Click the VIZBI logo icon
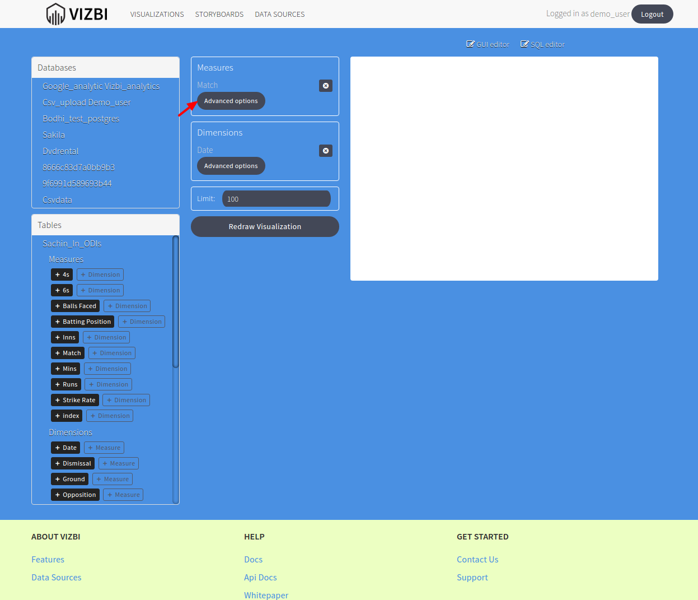The width and height of the screenshot is (698, 600). click(x=55, y=14)
